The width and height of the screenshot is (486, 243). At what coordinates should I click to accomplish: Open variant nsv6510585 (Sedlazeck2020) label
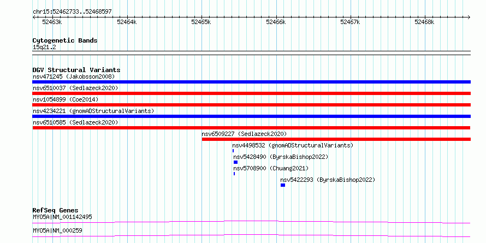point(75,122)
